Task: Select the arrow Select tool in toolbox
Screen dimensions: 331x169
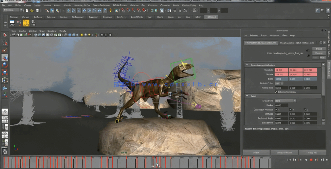Action: 5,35
